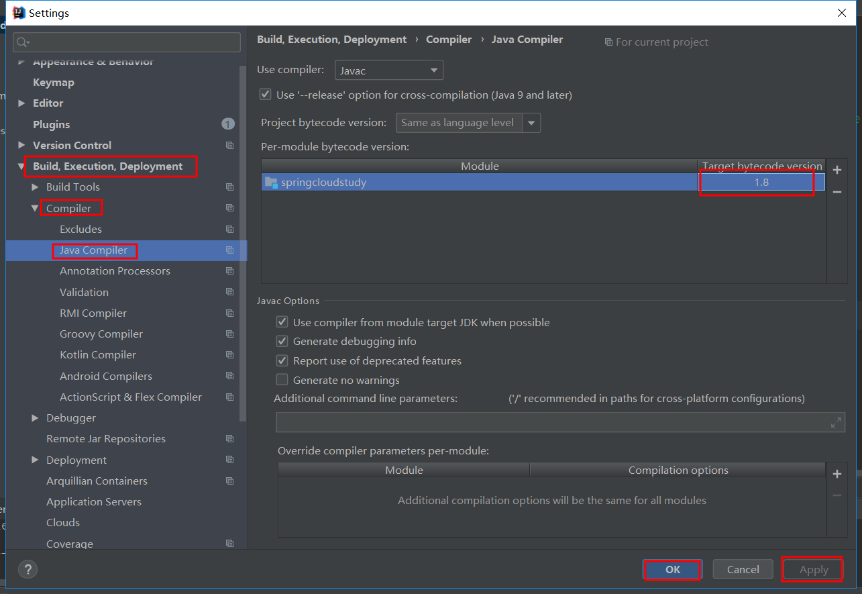This screenshot has width=862, height=594.
Task: Click the Additional command line parameters field
Action: tap(560, 423)
